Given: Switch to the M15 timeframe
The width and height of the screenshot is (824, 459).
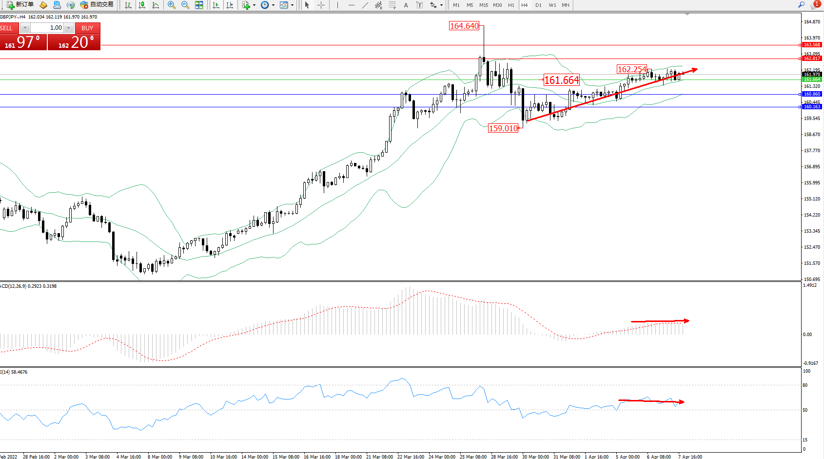Looking at the screenshot, I should (483, 5).
